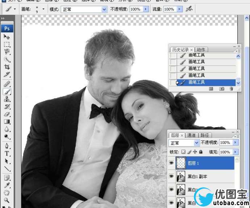This screenshot has width=250, height=208.
Task: Hide the 黑白1 副本 layer eye
Action: [x=171, y=176]
